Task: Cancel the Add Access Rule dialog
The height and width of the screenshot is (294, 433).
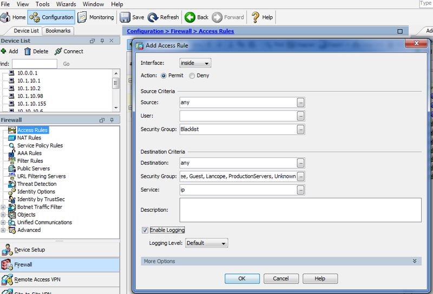Action: tap(281, 278)
